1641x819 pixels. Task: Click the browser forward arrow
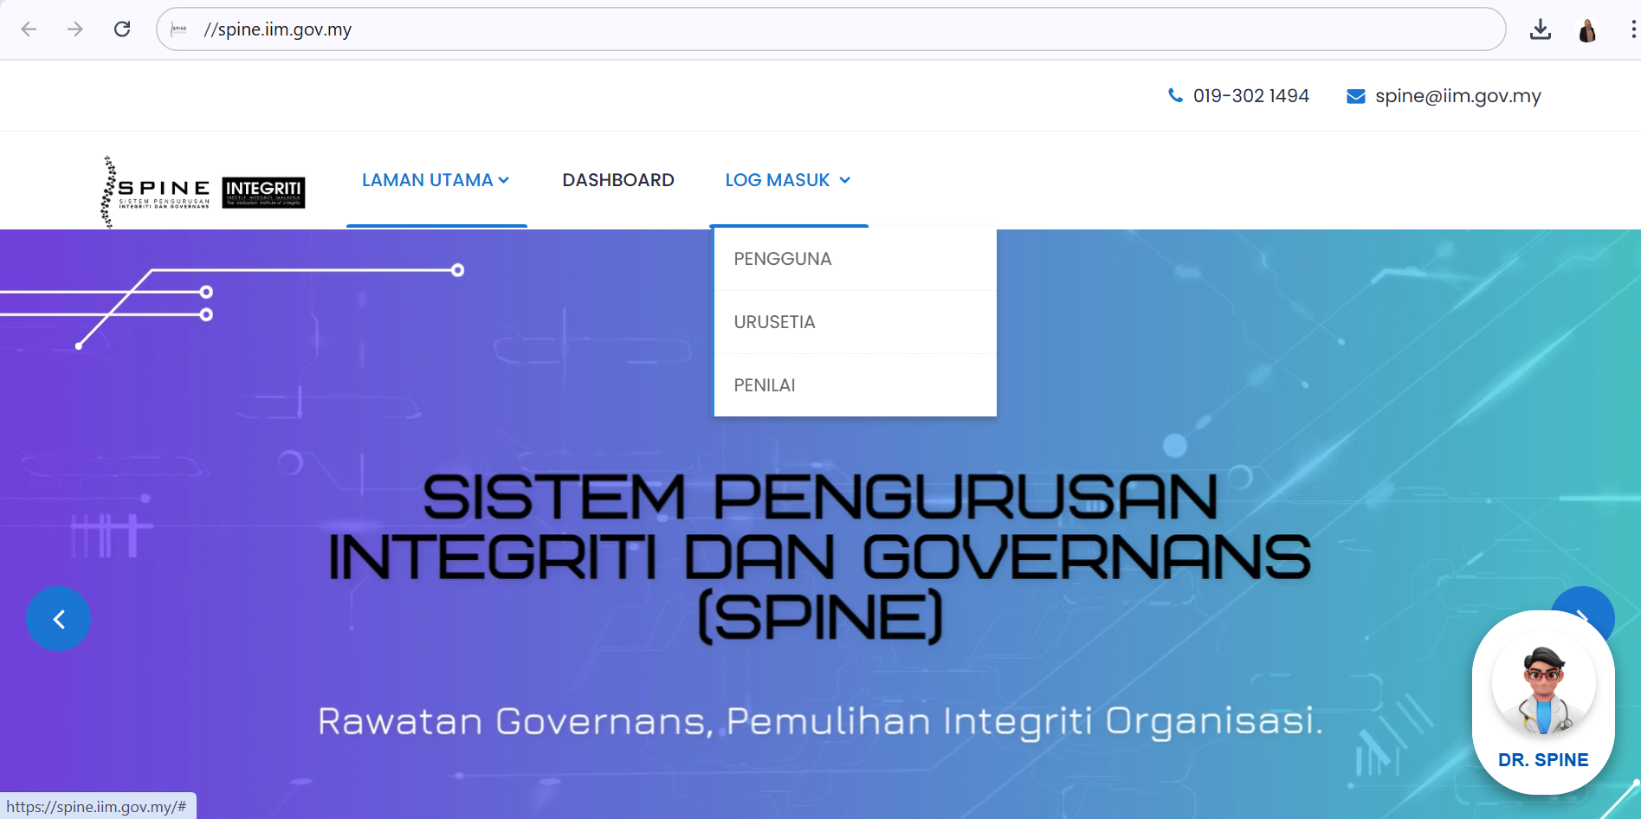(x=75, y=29)
